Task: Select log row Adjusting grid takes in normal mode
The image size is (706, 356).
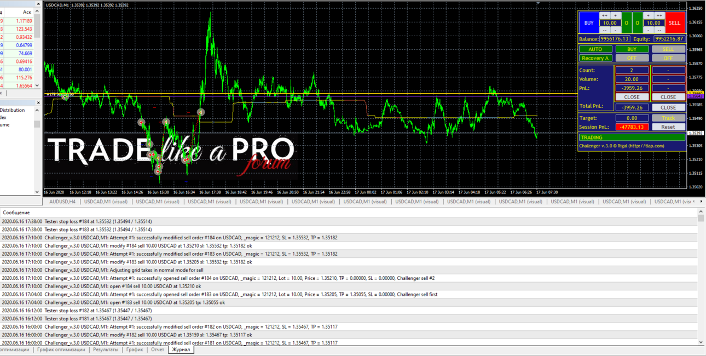Action: point(349,270)
